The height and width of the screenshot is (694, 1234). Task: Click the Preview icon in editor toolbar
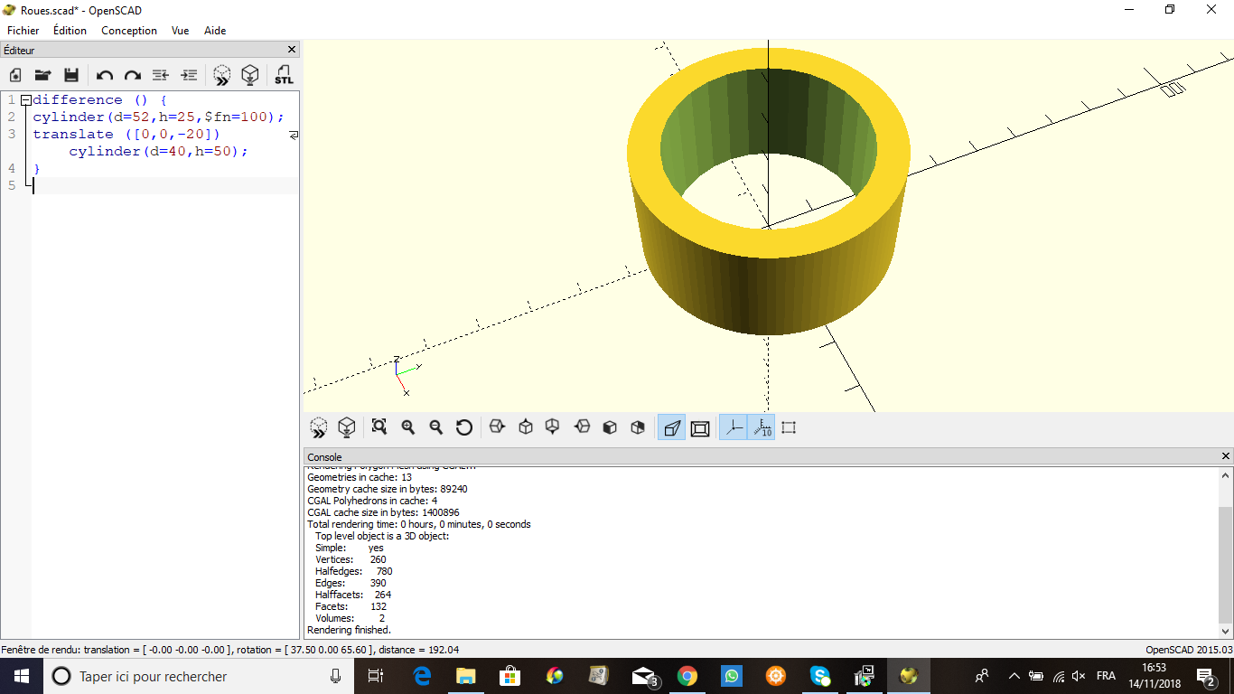[x=222, y=75]
